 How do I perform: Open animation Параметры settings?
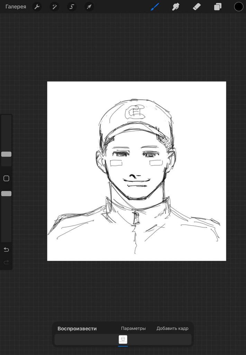pos(133,328)
